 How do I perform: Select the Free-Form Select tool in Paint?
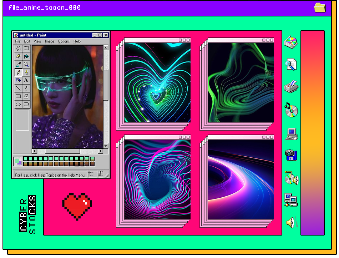pos(18,48)
